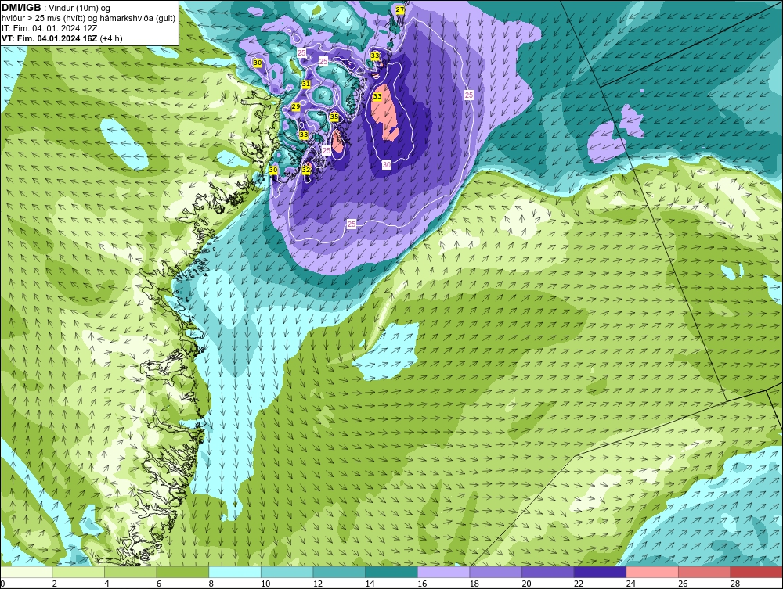Click the legend scale number '28'
783x589 pixels.
tap(735, 584)
